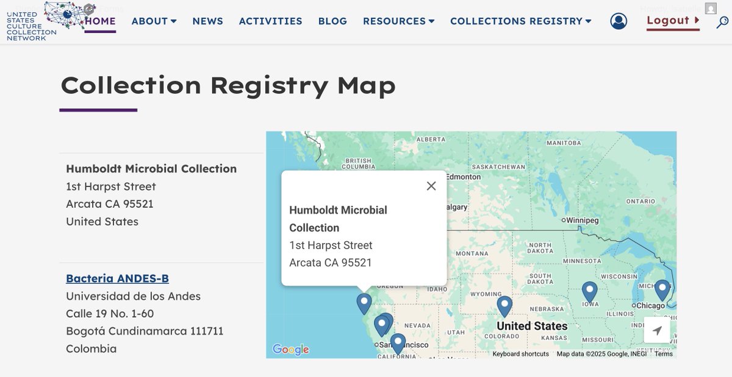Viewport: 732px width, 377px height.
Task: Expand the RESOURCES dropdown menu
Action: (399, 21)
